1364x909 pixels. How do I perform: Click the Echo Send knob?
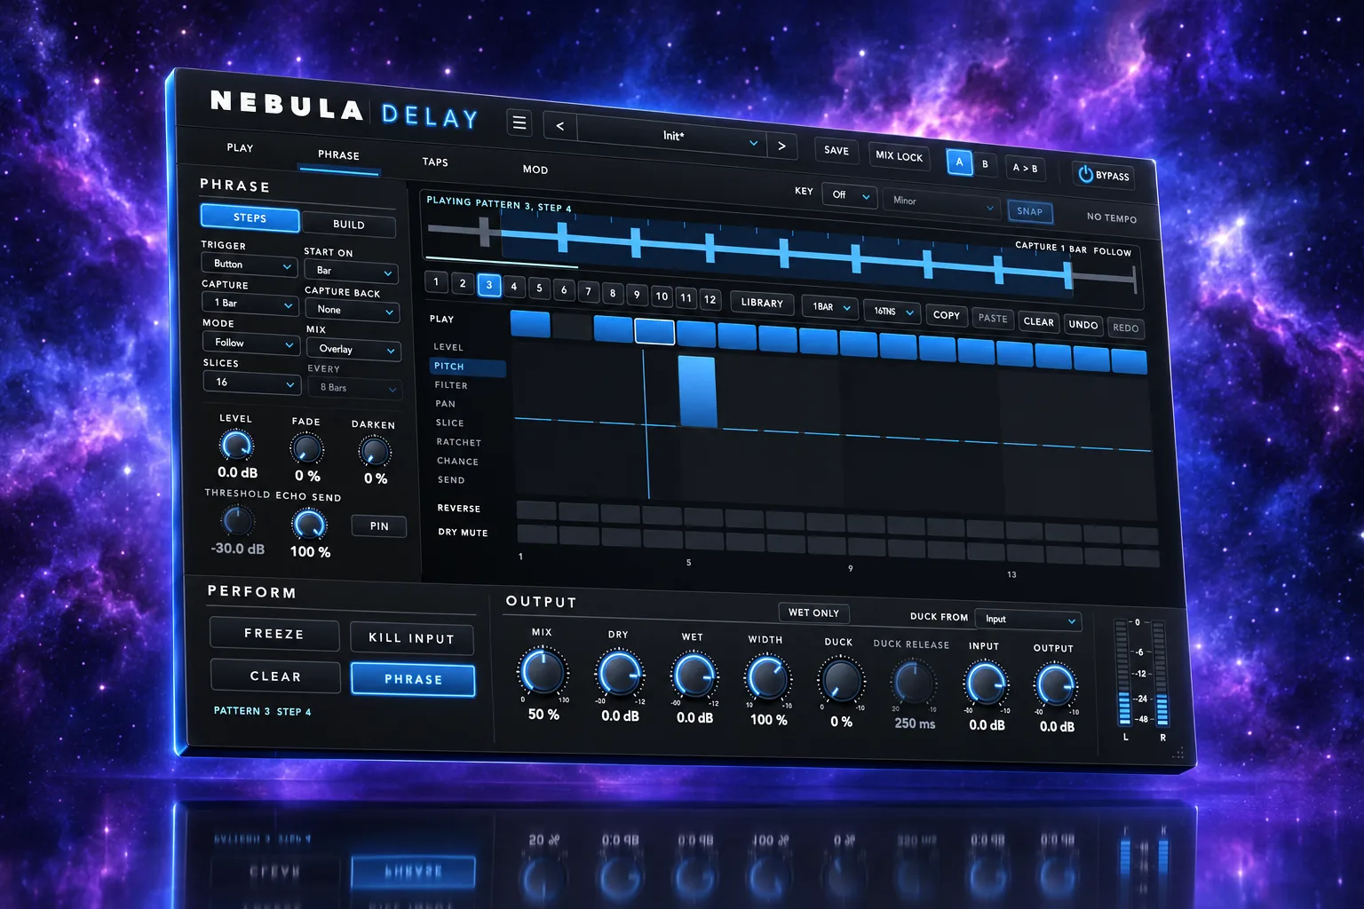coord(309,524)
